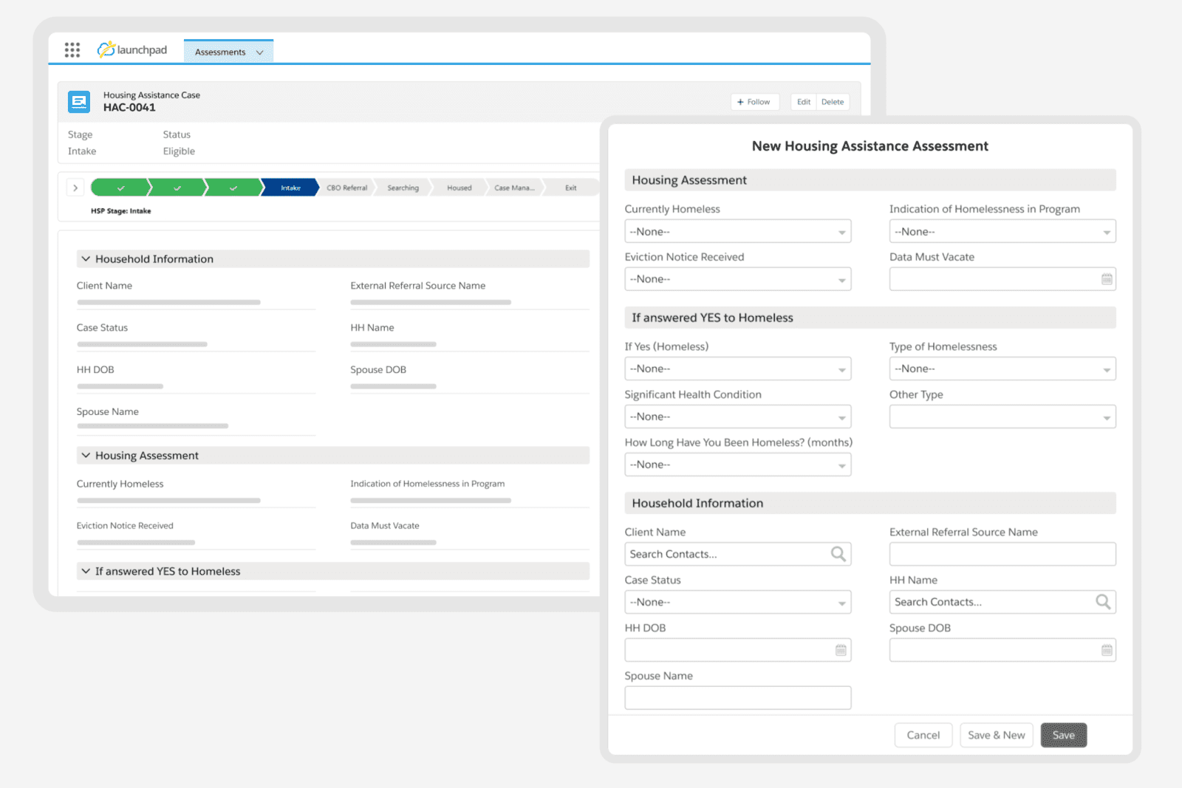Collapse the If answered YES to Homeless section

click(x=86, y=571)
